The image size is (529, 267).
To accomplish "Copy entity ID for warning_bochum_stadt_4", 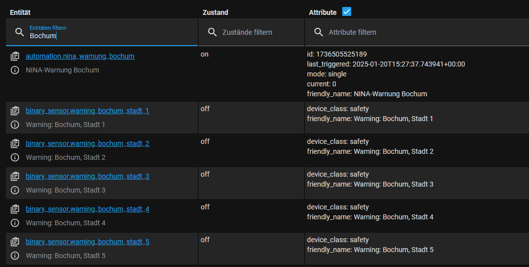I will point(15,209).
